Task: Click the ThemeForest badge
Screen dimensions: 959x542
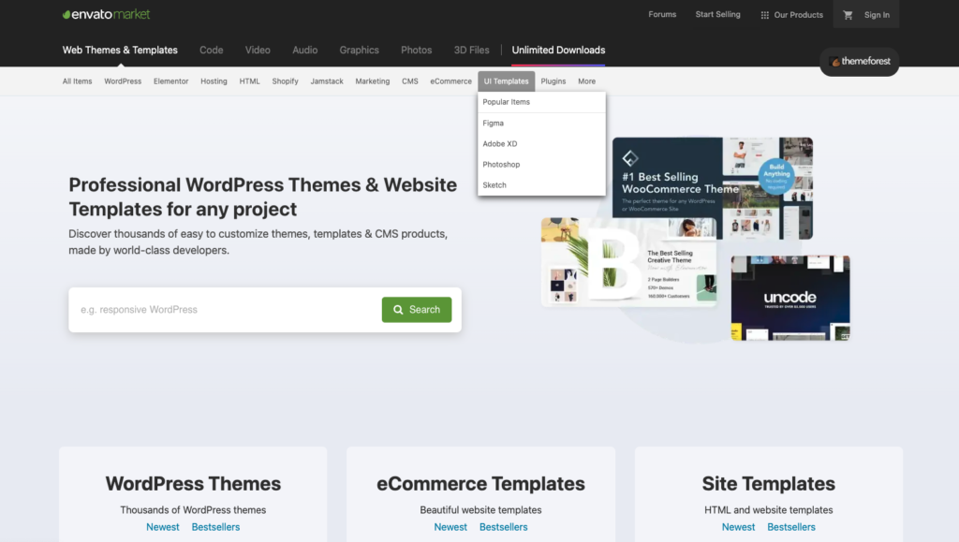Action: pos(860,61)
